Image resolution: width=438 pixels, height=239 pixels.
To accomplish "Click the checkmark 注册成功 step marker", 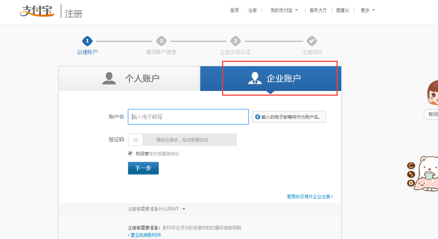I will point(312,41).
